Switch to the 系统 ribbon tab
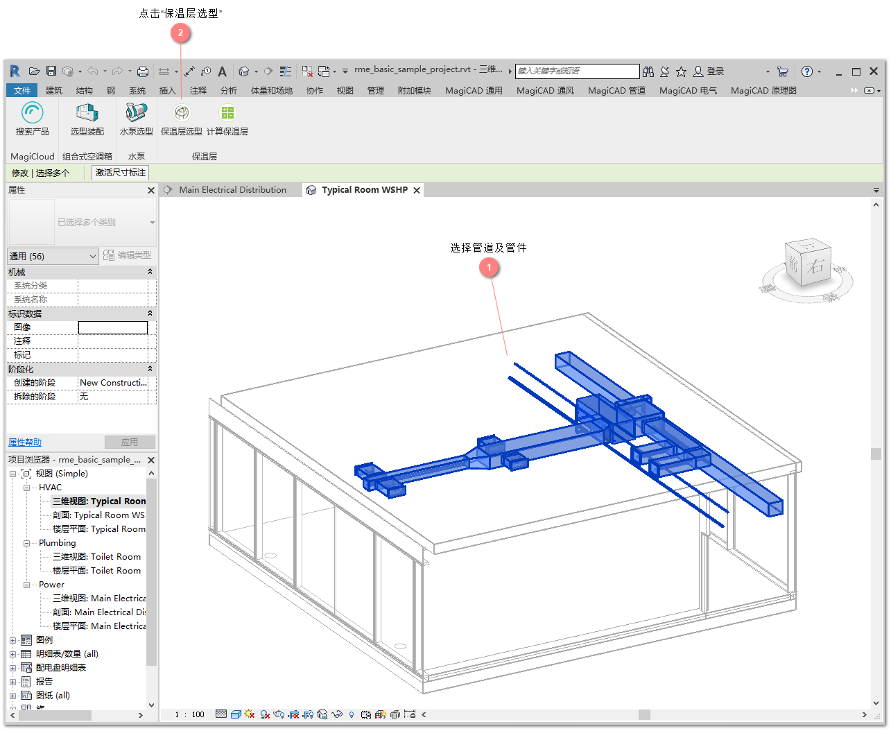 137,90
